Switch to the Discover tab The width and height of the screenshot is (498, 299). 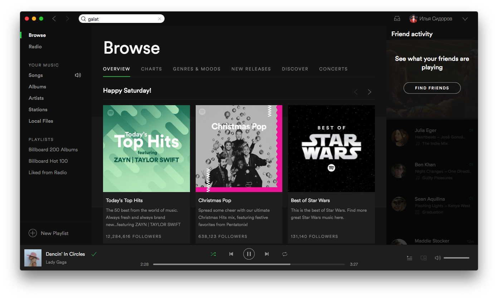coord(295,69)
